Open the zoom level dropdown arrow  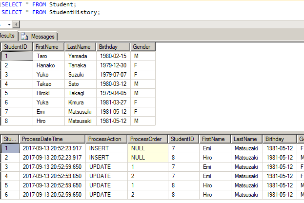click(9, 24)
